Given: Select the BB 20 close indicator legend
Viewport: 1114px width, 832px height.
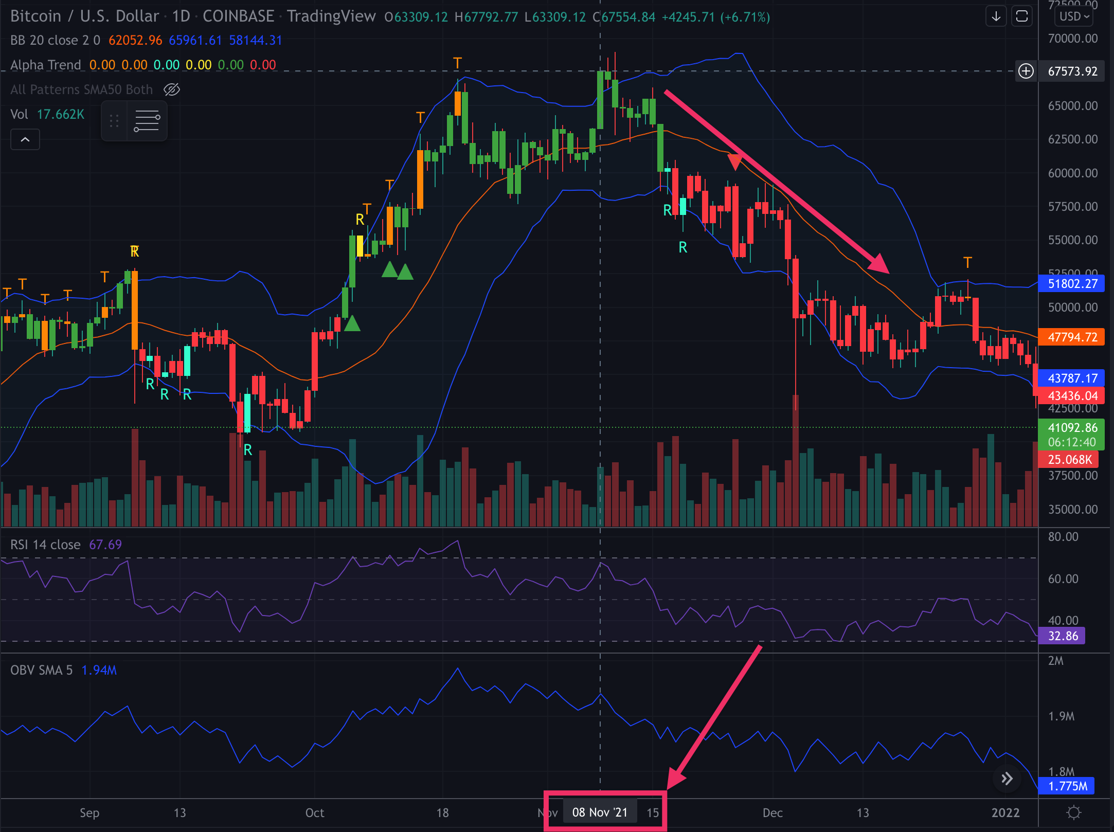Looking at the screenshot, I should (55, 40).
